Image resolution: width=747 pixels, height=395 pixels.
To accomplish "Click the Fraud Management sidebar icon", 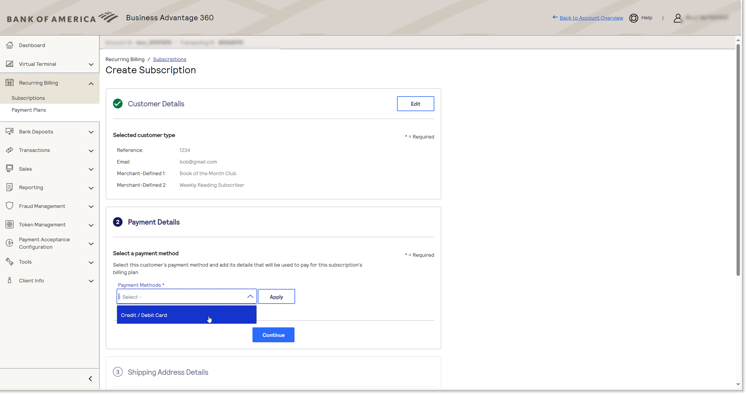I will click(9, 206).
